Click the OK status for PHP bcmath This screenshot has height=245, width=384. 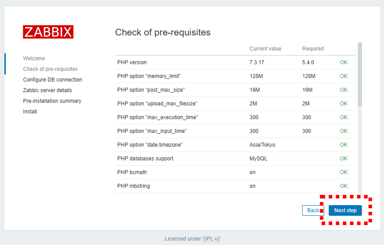coord(343,172)
